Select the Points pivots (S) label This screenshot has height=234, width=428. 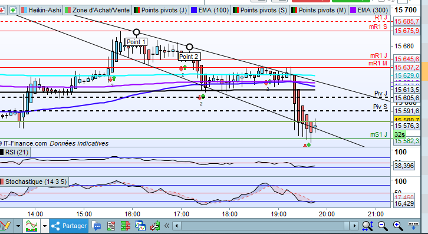(264, 11)
